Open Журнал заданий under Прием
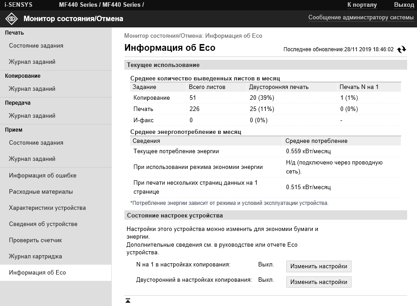Viewport: 417px width, 306px height. coord(32,159)
